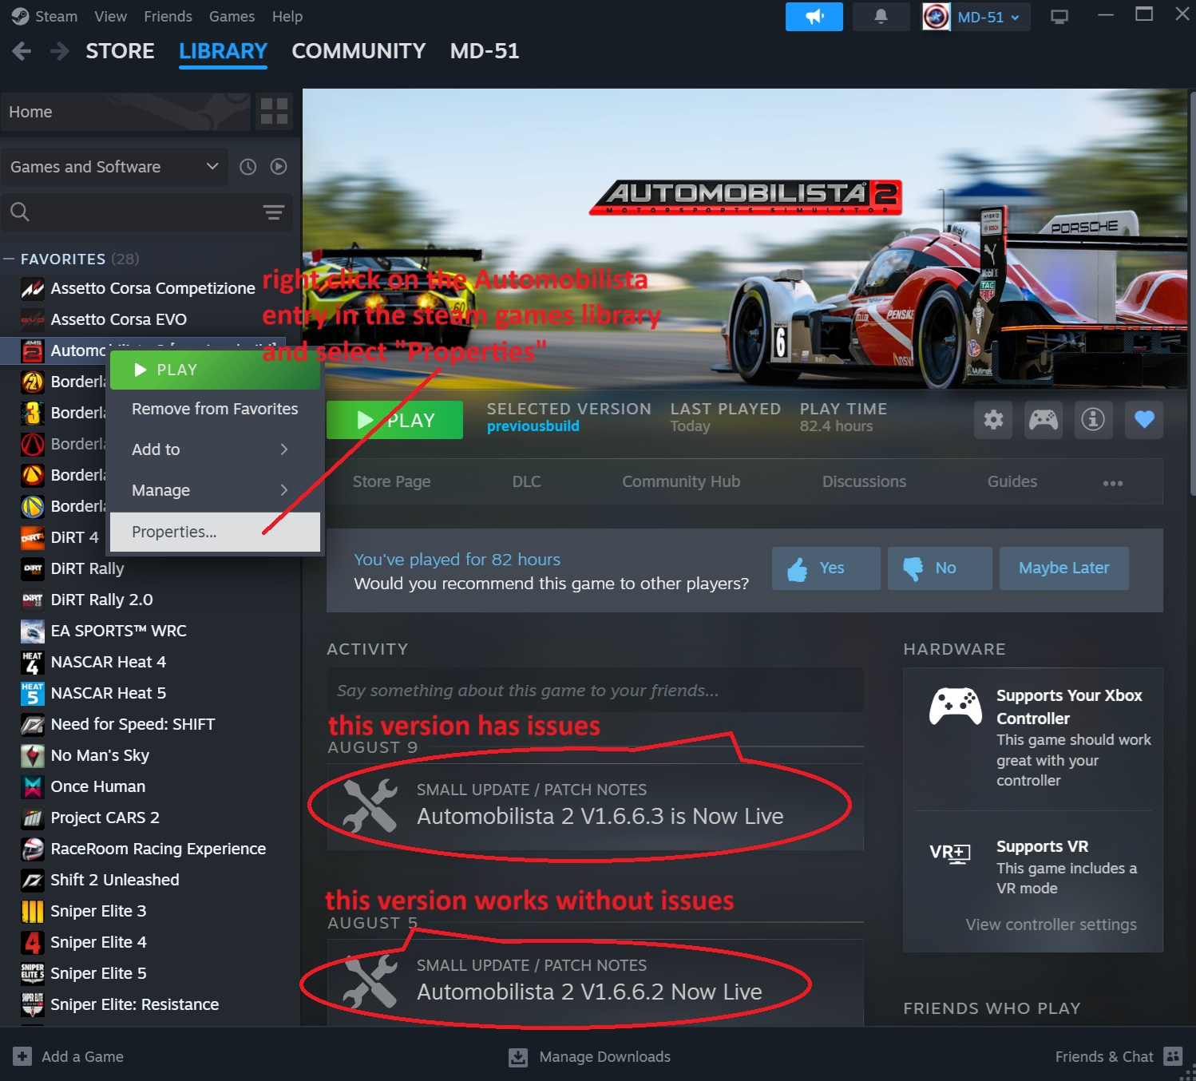Click the activity status input field

[x=595, y=690]
